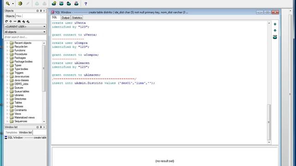Open the All objects filter dropdown
Viewport: 296px width, 166px height.
tap(25, 32)
